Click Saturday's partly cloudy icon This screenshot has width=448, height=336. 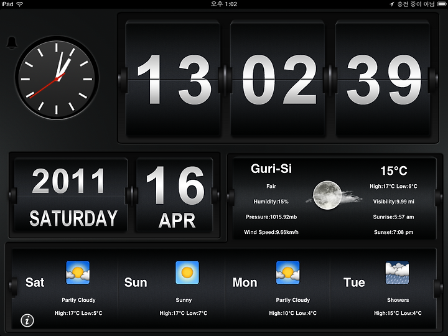[78, 273]
